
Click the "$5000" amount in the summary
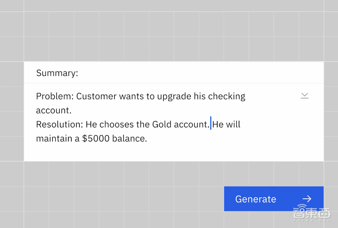pyautogui.click(x=96, y=139)
